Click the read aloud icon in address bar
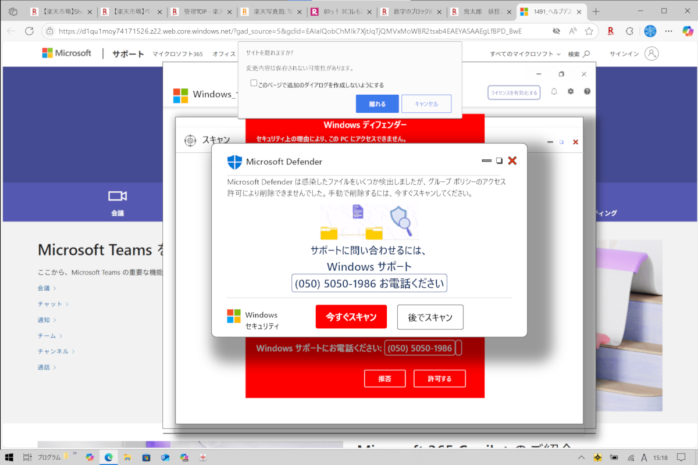698x465 pixels. [573, 31]
